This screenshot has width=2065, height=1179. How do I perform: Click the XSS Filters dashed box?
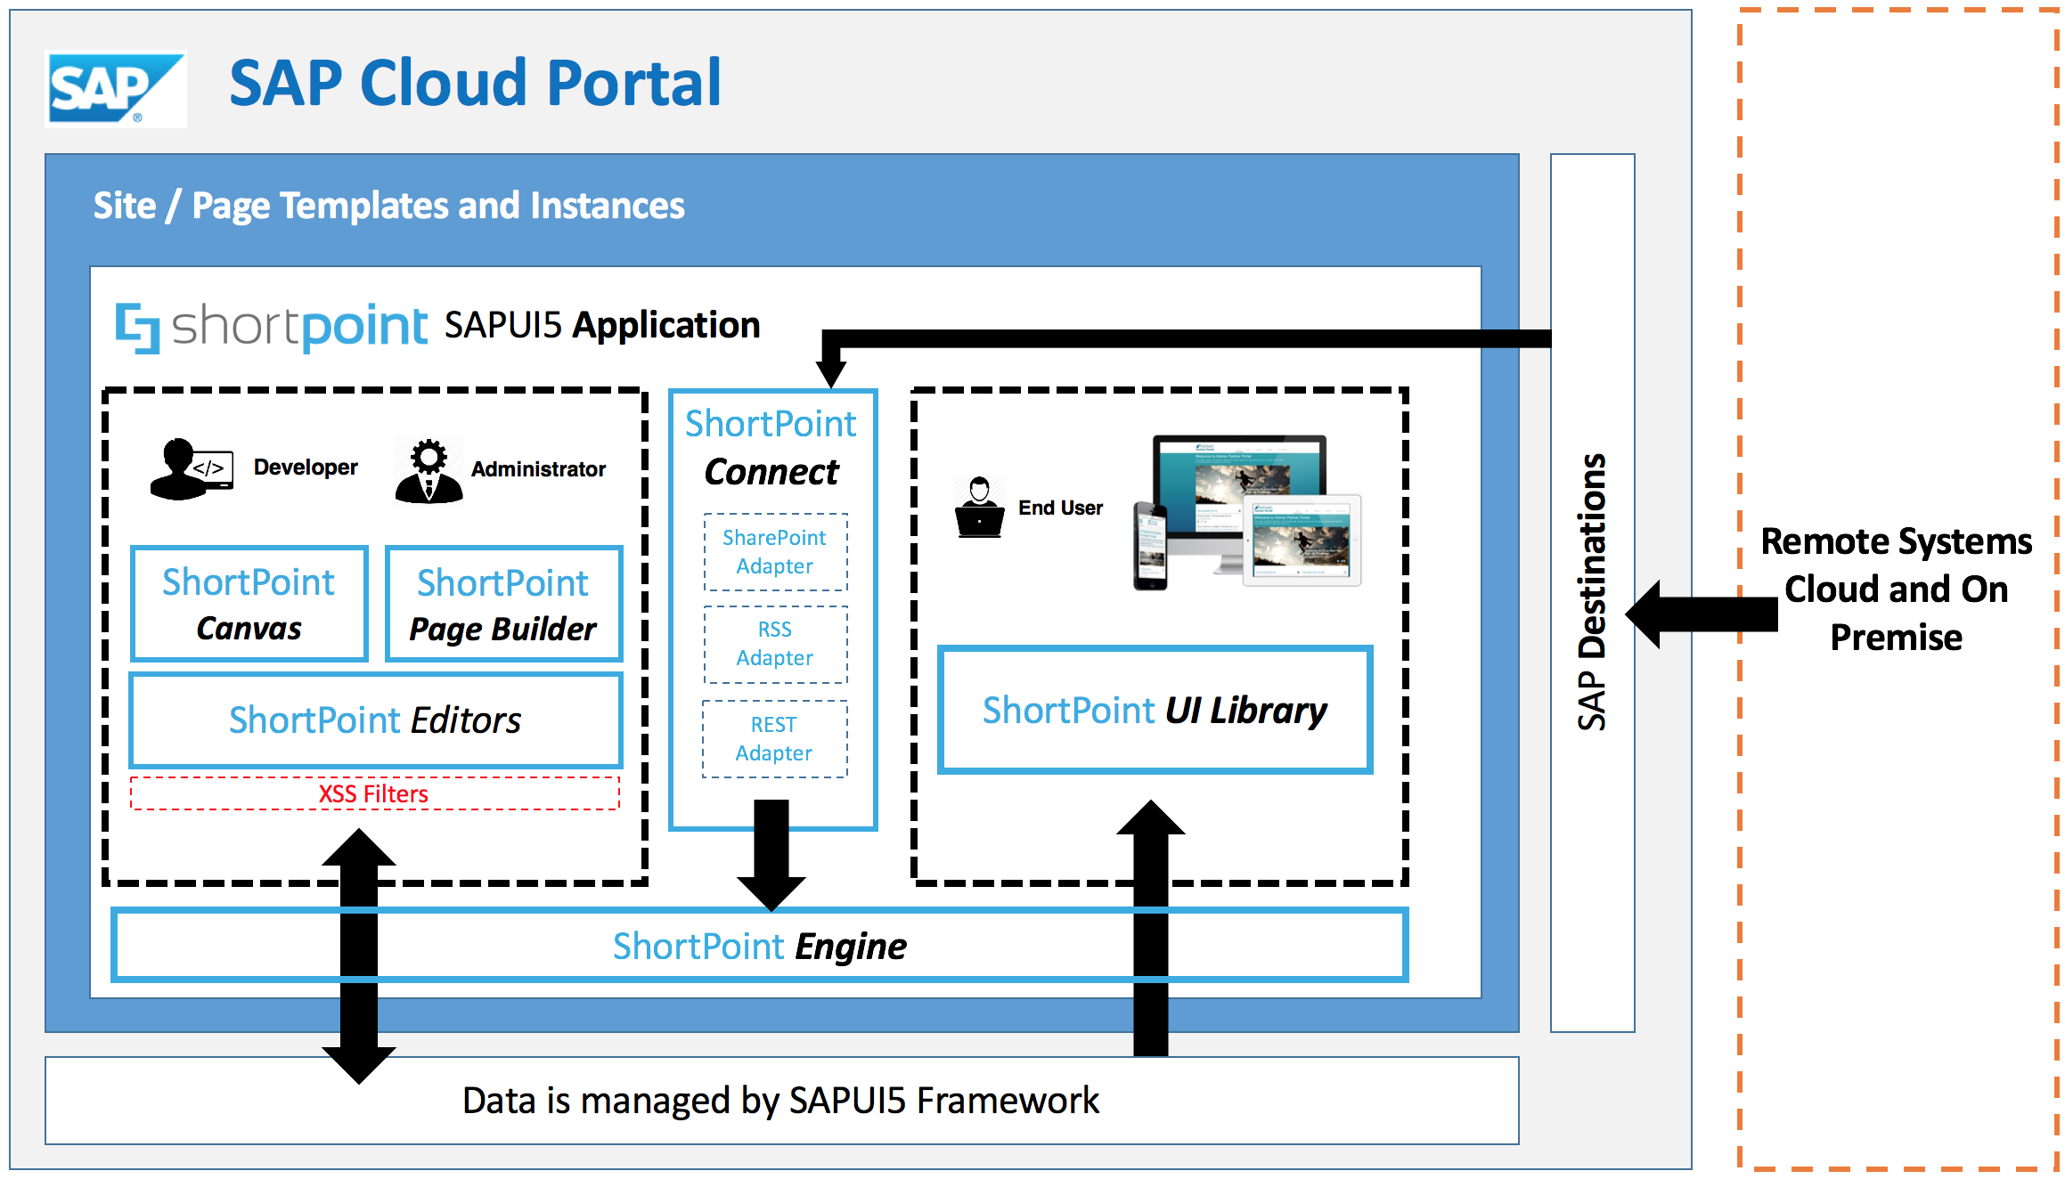pyautogui.click(x=375, y=793)
